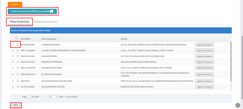Click the View 1 - 10 of 25,861 text
This screenshot has height=109, width=243.
(68, 97)
